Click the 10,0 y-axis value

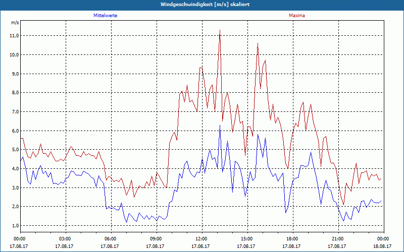pyautogui.click(x=15, y=55)
